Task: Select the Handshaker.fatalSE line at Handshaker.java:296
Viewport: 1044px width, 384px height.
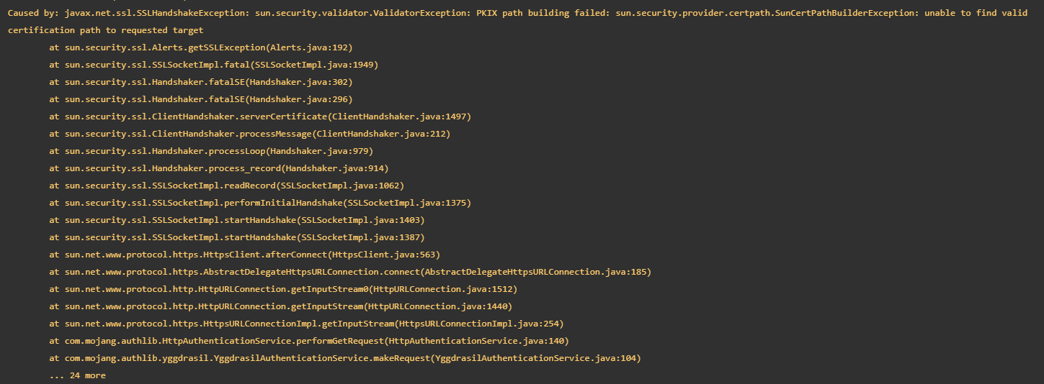Action: pyautogui.click(x=201, y=99)
